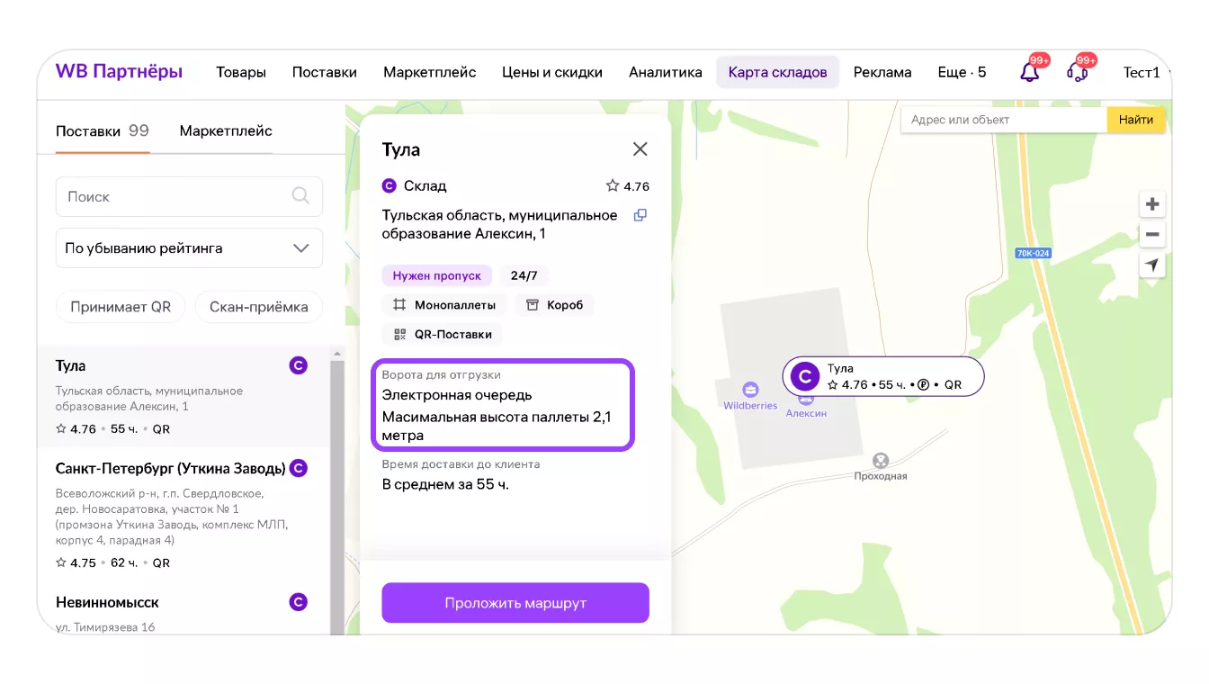Image resolution: width=1209 pixels, height=684 pixels.
Task: Switch to the Маркетплейс sidebar tab
Action: tap(226, 131)
